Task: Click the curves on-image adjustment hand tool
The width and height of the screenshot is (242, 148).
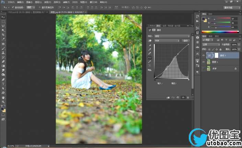Action: pyautogui.click(x=150, y=41)
